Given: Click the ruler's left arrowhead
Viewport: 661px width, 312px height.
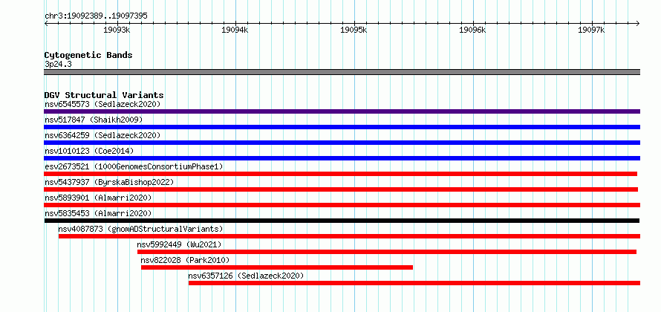Looking at the screenshot, I should [x=46, y=23].
